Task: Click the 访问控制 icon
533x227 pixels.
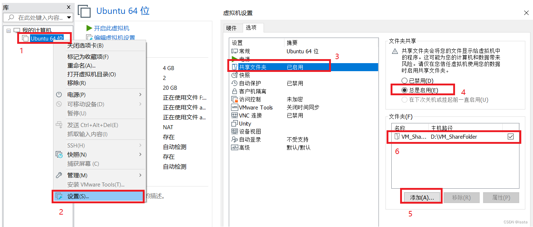Action: click(x=235, y=99)
